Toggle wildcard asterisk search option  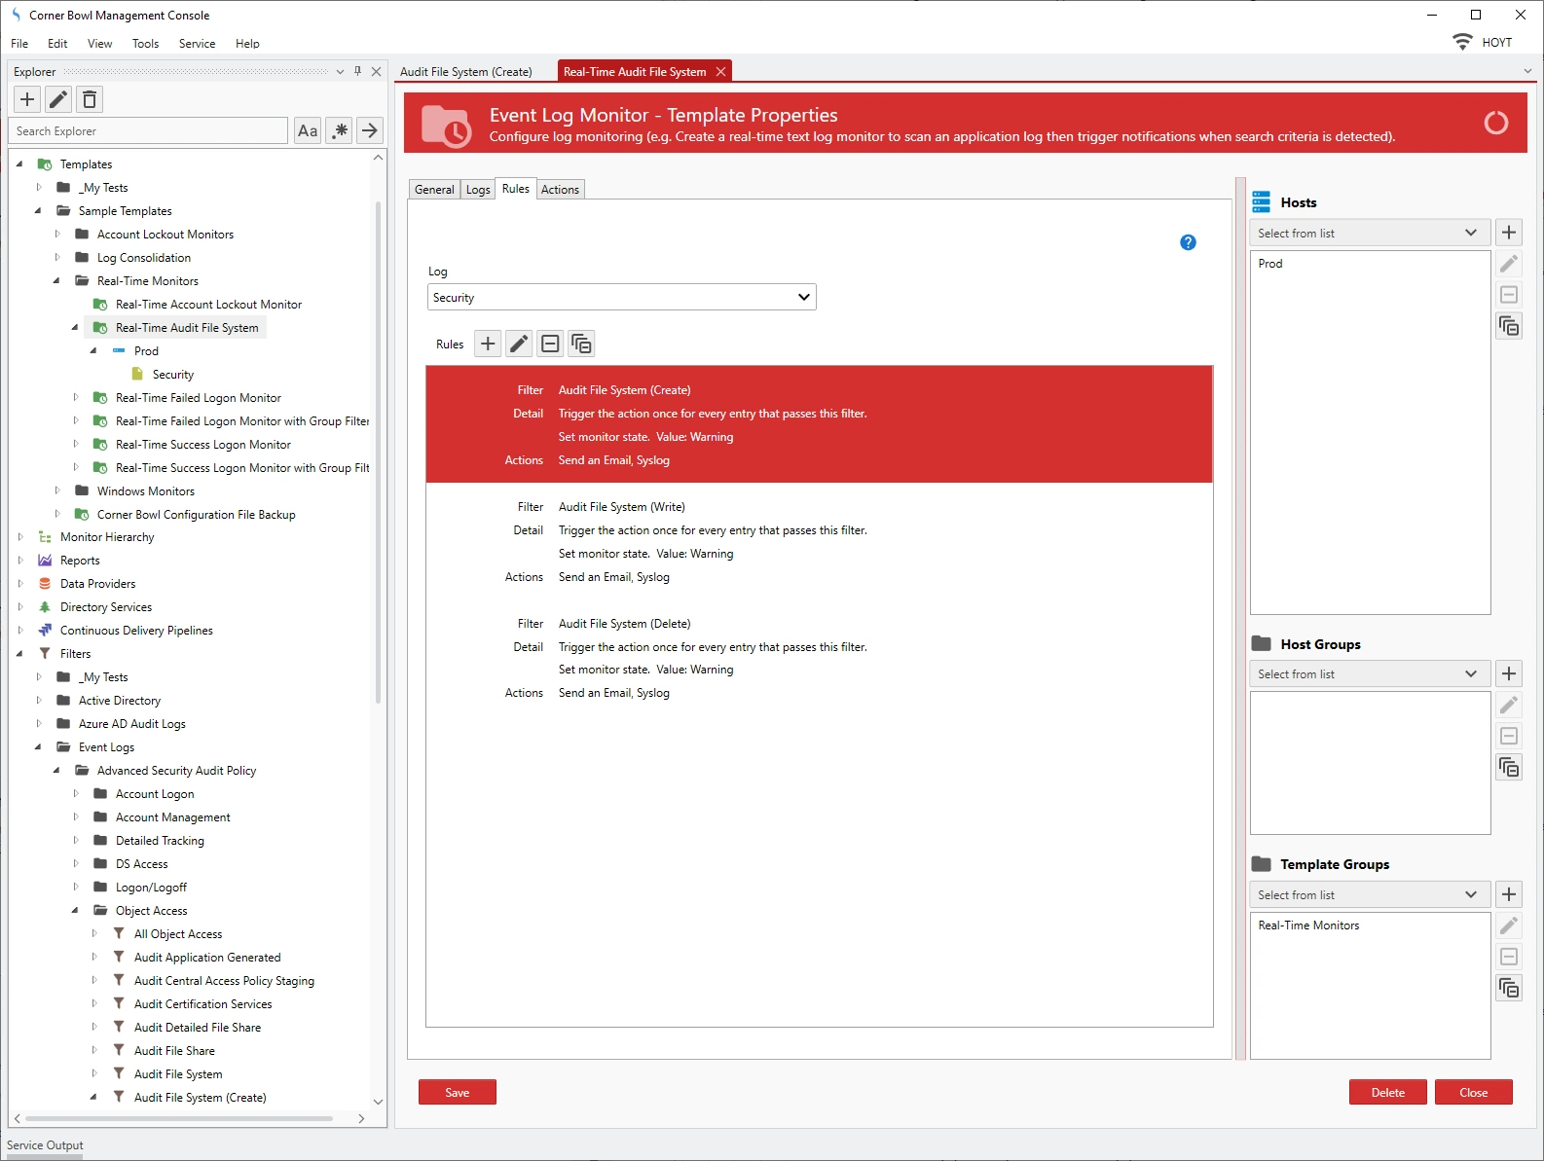point(339,130)
